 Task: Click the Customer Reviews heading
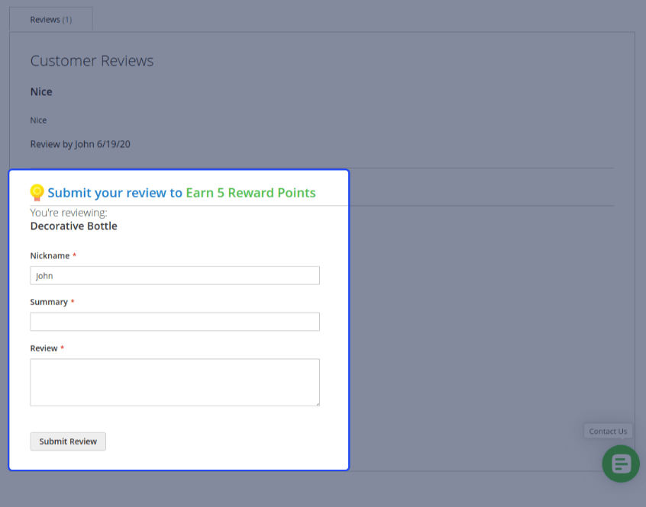[x=92, y=61]
